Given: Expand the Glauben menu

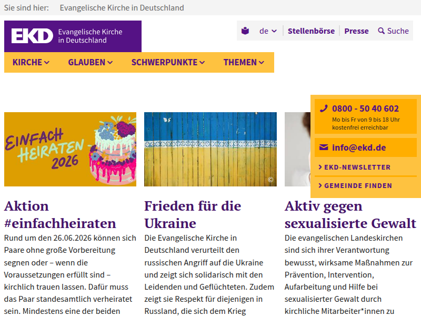Looking at the screenshot, I should (90, 62).
